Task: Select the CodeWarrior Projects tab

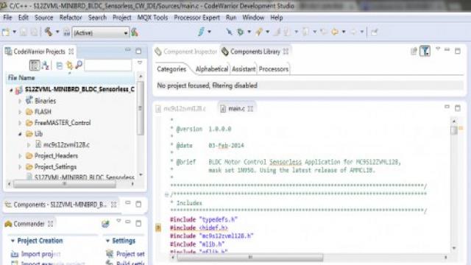Action: [39, 52]
